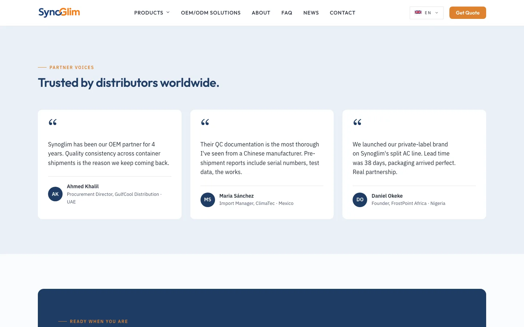This screenshot has height=327, width=524.
Task: Visit the Contact page
Action: click(342, 13)
